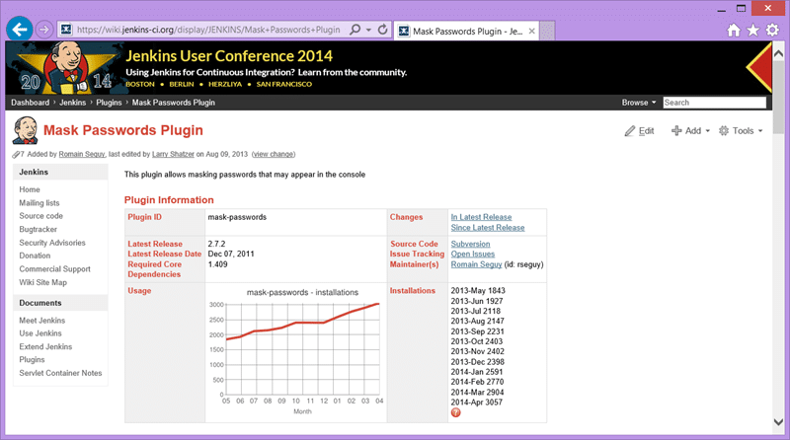Click the search magnifier in address bar

(355, 30)
